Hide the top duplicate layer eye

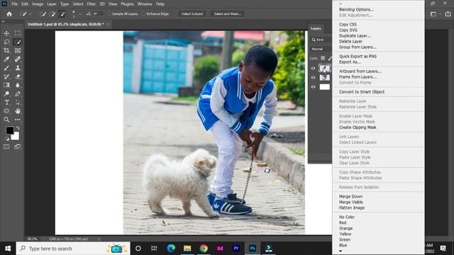[313, 68]
